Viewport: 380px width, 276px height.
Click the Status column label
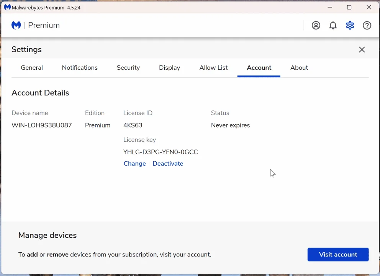(220, 113)
